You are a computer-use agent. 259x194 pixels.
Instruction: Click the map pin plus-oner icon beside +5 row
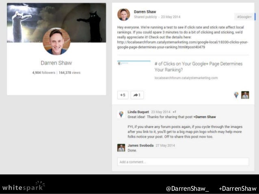[x=236, y=95]
